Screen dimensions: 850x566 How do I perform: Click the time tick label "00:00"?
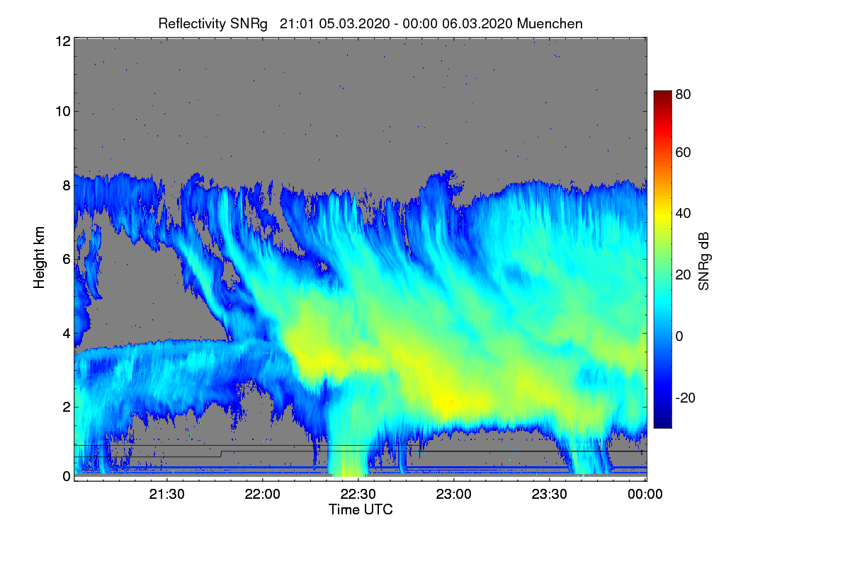[x=645, y=495]
